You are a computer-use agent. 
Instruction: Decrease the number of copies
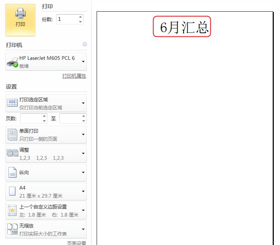tap(80, 22)
